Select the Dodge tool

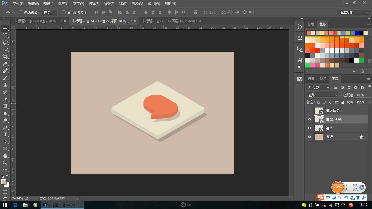(5, 120)
